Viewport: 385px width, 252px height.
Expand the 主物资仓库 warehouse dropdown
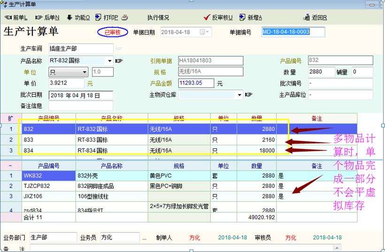click(239, 95)
